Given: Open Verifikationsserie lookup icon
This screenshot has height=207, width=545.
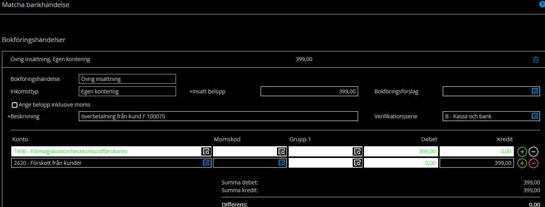Looking at the screenshot, I should click(535, 117).
